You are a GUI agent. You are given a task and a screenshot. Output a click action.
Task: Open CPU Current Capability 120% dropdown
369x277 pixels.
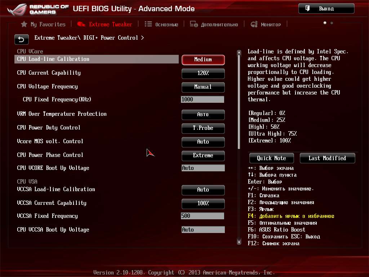pyautogui.click(x=203, y=73)
